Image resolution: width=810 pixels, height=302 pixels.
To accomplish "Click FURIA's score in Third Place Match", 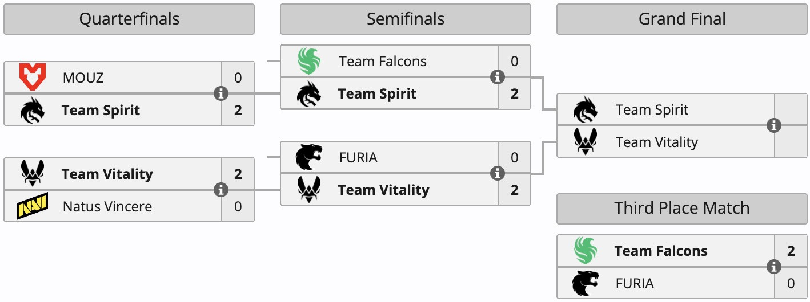I will (x=791, y=283).
